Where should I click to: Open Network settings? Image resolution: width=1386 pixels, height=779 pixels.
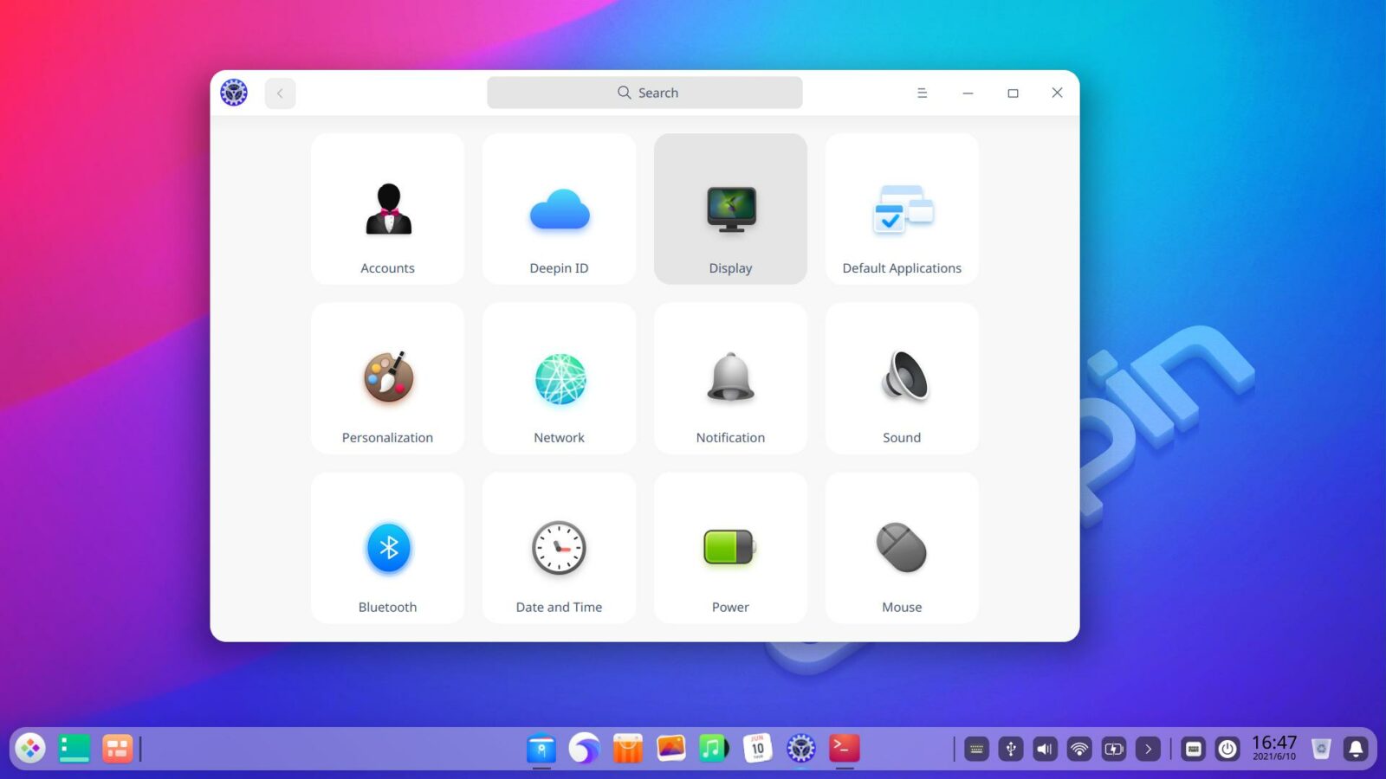click(559, 378)
